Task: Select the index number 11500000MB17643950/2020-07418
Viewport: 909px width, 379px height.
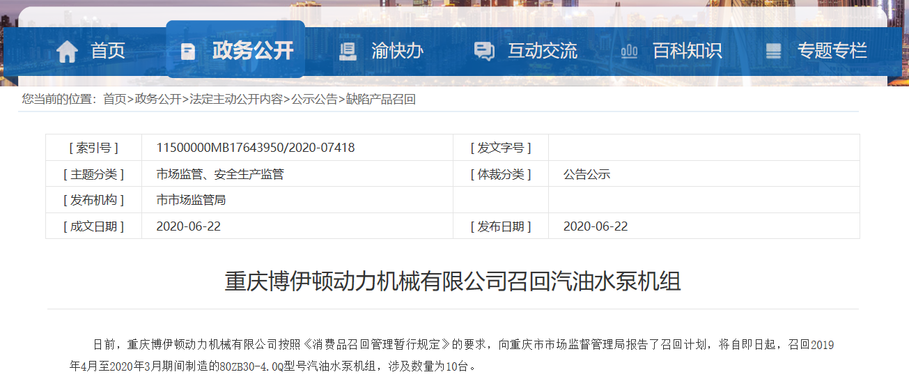Action: pos(256,148)
